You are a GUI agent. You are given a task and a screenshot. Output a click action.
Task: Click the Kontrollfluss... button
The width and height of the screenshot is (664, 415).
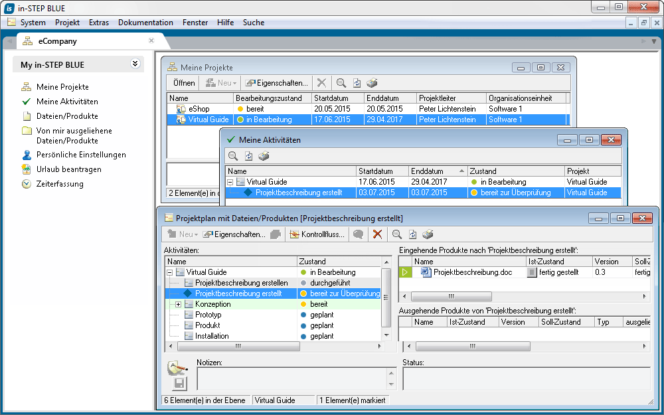click(318, 234)
